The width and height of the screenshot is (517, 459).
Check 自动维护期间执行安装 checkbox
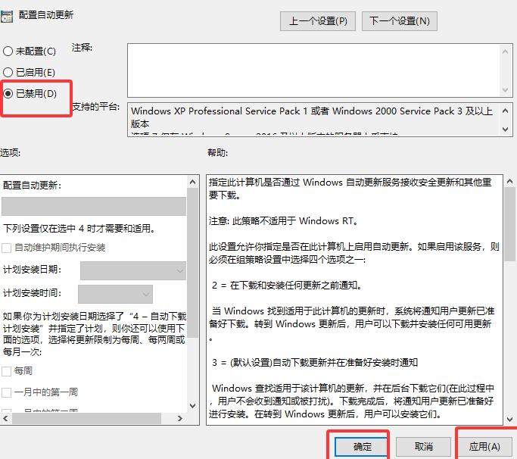point(7,248)
